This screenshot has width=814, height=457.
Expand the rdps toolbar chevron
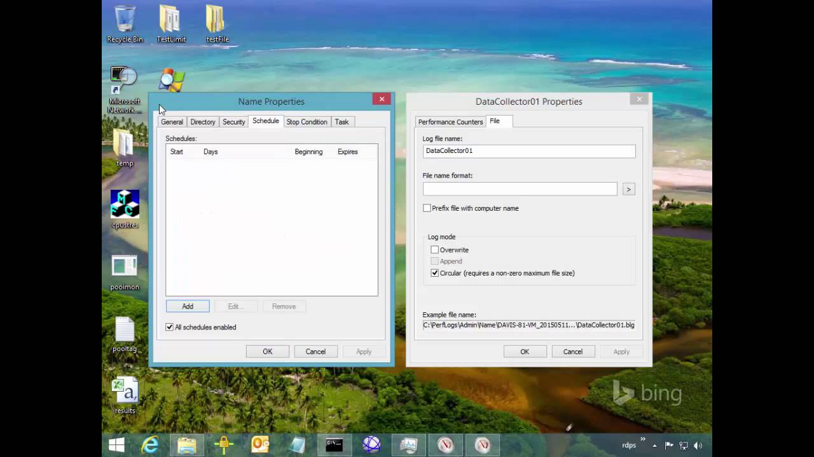(643, 439)
